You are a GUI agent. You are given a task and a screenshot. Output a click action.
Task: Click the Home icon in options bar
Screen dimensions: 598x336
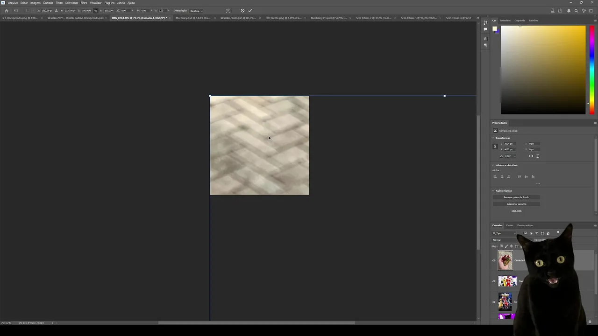coord(6,11)
